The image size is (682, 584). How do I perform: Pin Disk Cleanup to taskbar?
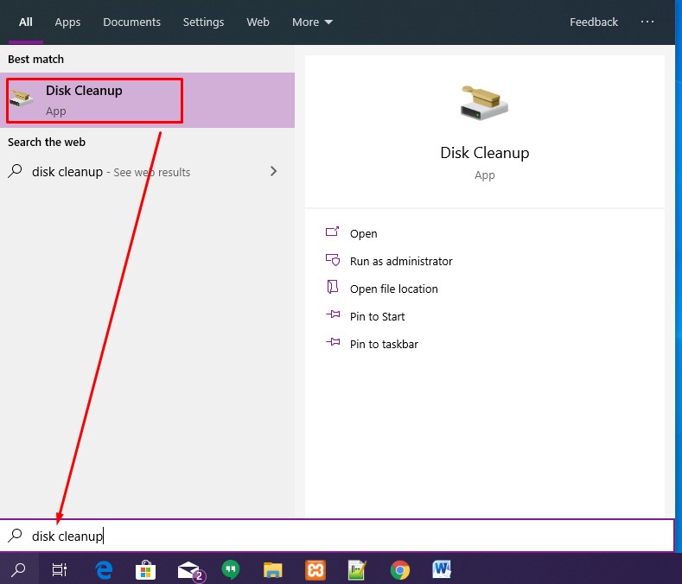pyautogui.click(x=384, y=345)
